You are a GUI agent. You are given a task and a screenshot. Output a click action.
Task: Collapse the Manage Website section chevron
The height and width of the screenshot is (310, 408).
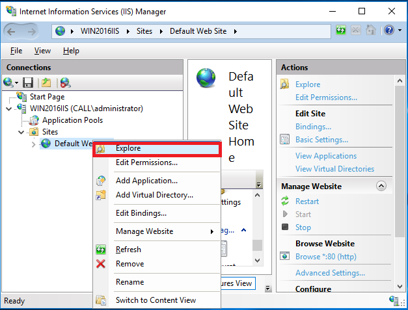[x=381, y=186]
